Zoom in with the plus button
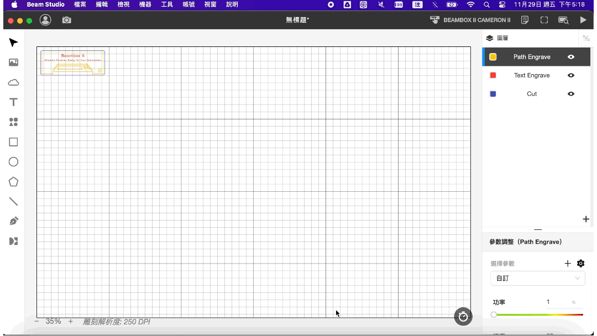 70,322
